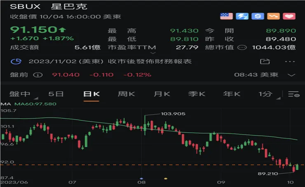Viewport: 305px width, 187px height.
Task: Tap the 市盈率TTM value 27.79
Action: click(x=187, y=47)
